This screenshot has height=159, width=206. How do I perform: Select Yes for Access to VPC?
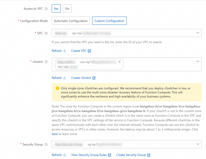coord(56,8)
